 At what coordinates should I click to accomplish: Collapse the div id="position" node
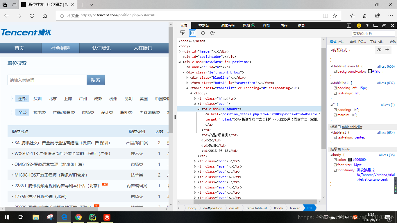[180, 62]
